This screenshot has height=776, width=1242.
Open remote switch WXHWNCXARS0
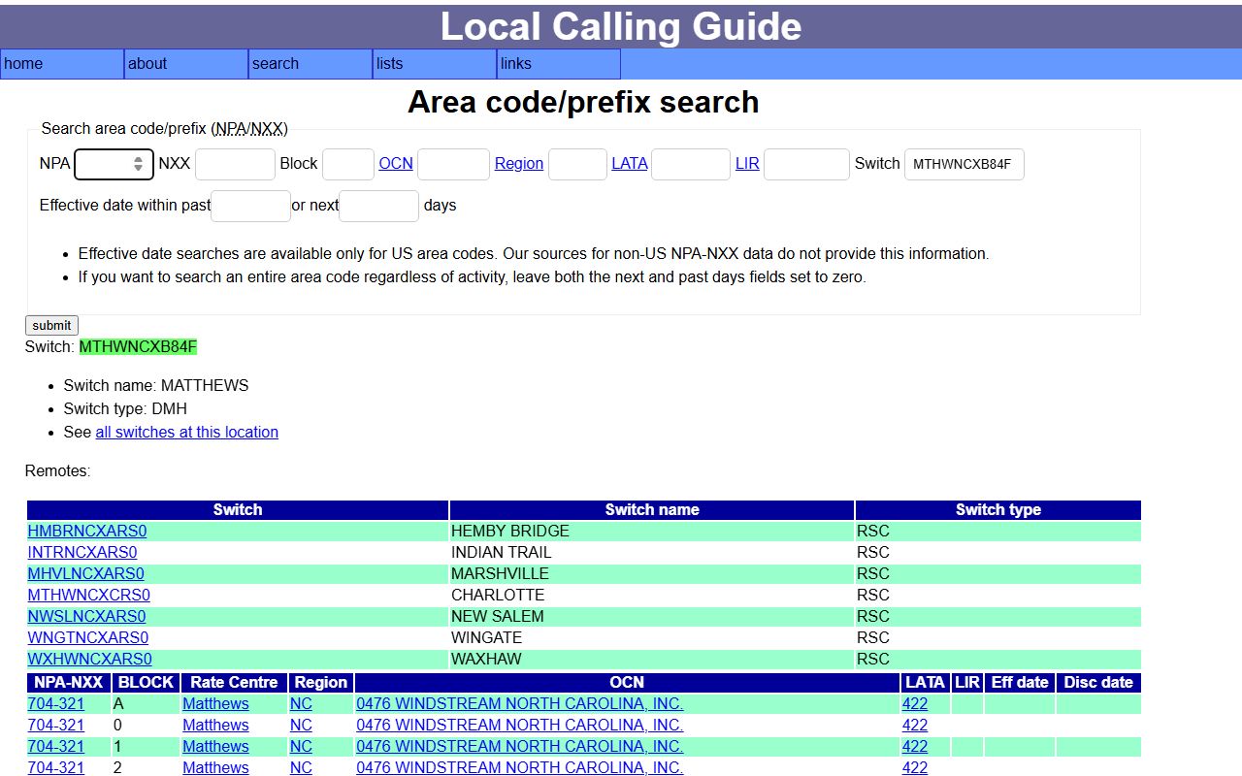(x=89, y=660)
